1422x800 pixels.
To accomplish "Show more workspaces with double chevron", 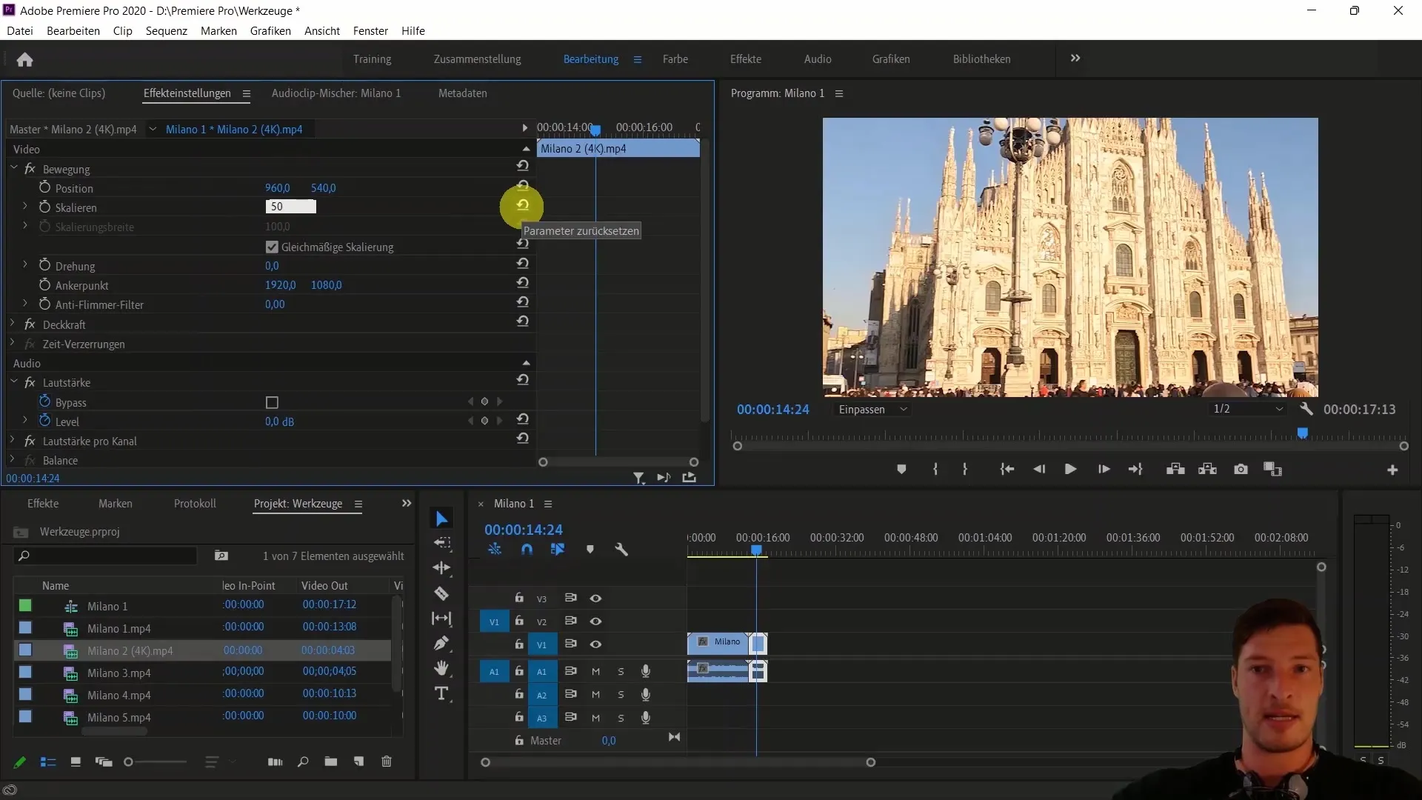I will 1075,58.
